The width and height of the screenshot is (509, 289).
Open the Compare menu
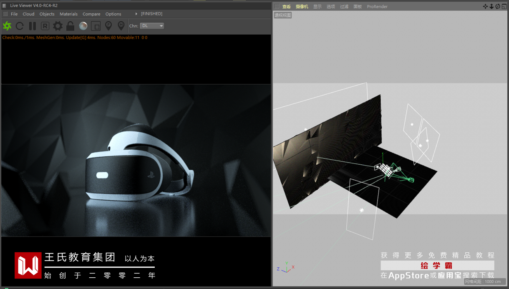[91, 14]
